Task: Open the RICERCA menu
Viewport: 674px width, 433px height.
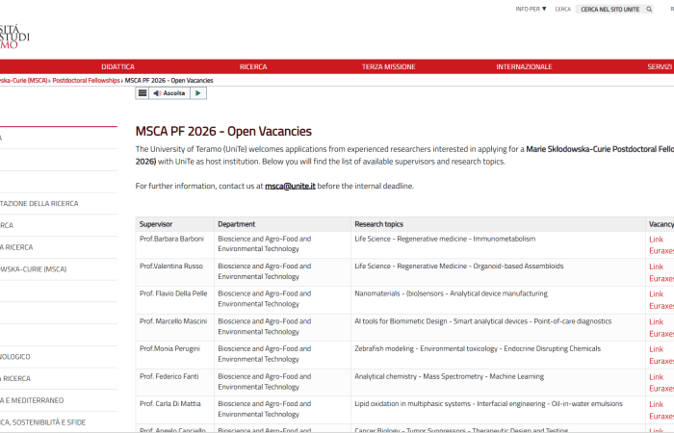Action: tap(253, 67)
